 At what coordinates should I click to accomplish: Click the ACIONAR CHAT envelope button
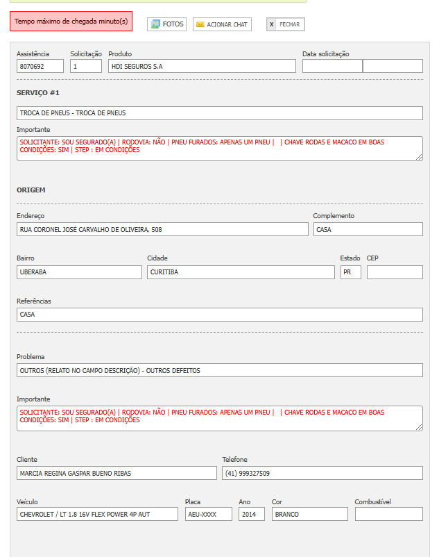pyautogui.click(x=222, y=24)
